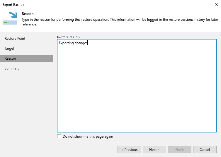Go back with the Previous button
Viewport: 221px width, 157px height.
(x=129, y=150)
